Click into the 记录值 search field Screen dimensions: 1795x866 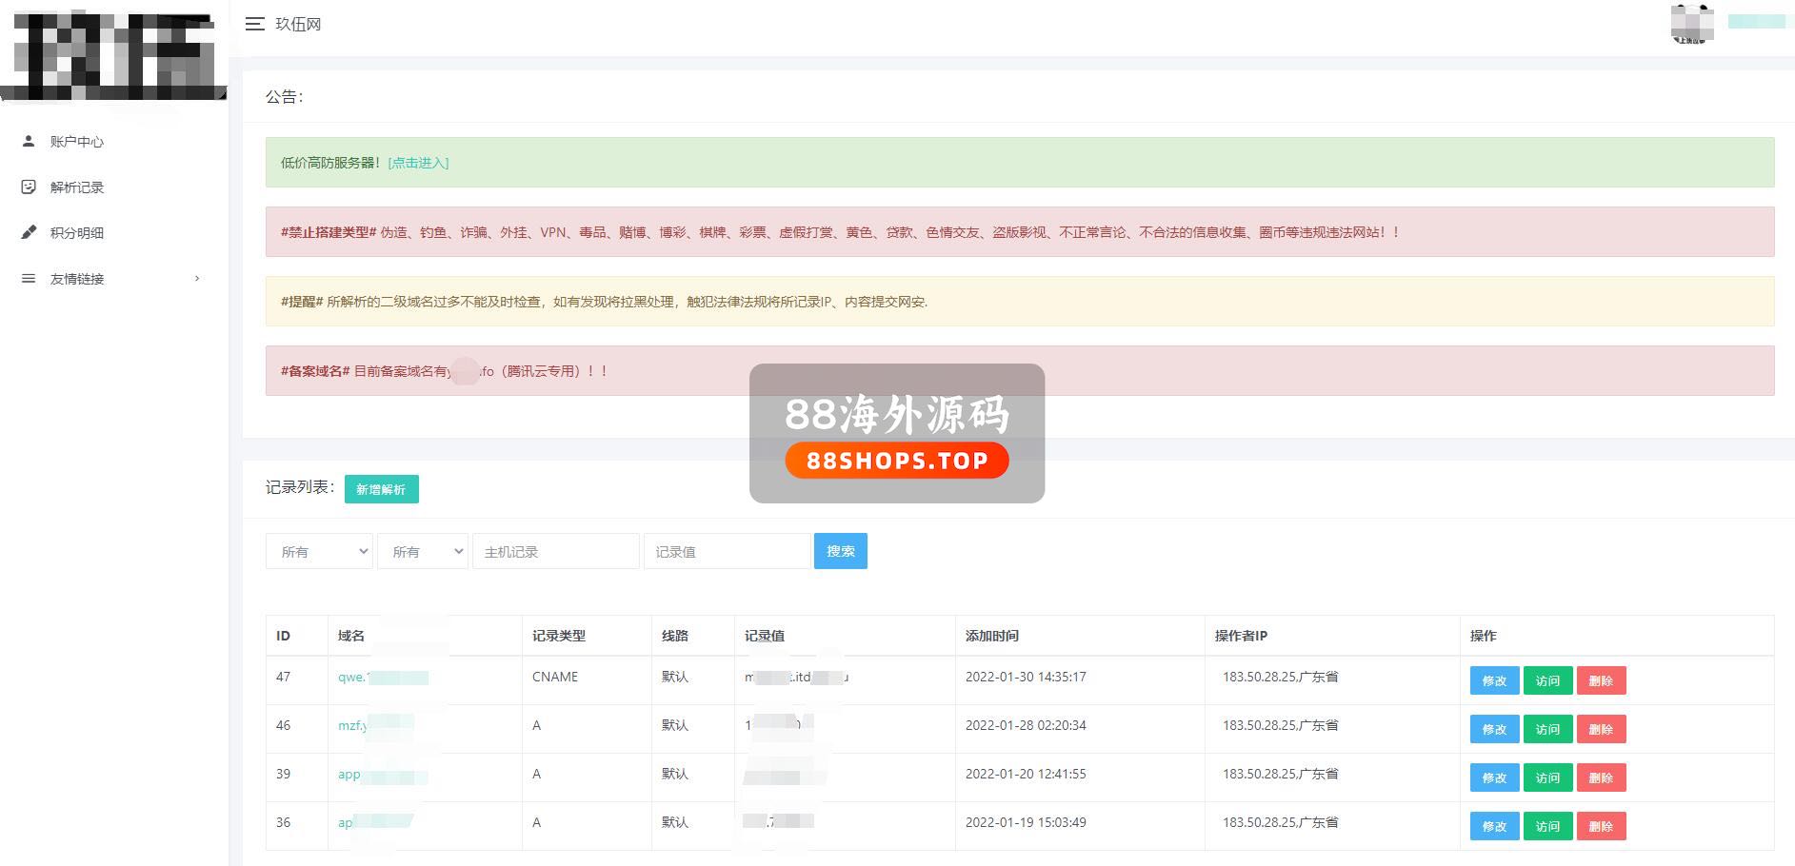pyautogui.click(x=727, y=552)
